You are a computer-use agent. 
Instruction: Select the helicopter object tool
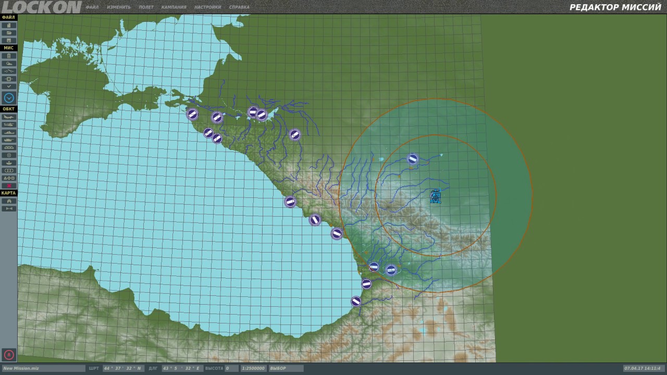9,125
